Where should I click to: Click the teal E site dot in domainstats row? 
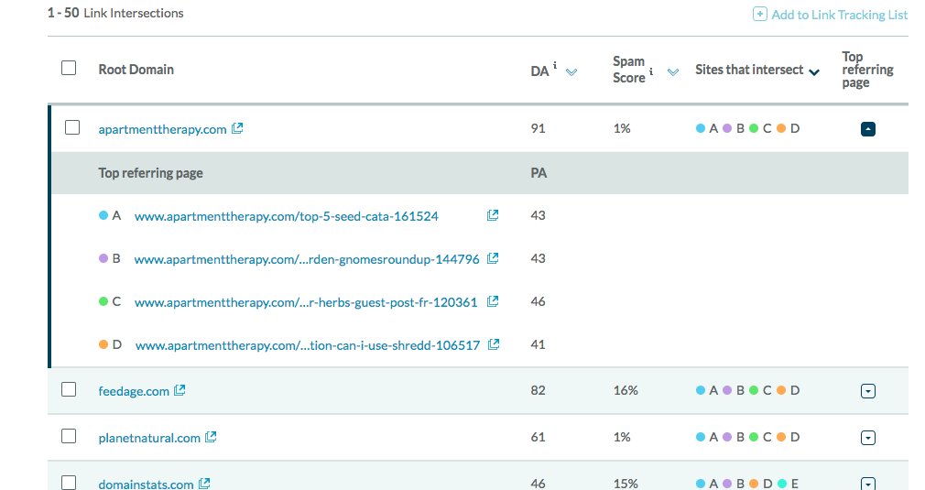tap(781, 484)
